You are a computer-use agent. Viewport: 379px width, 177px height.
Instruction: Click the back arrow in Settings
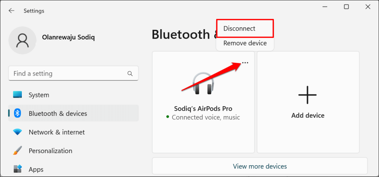coord(11,11)
